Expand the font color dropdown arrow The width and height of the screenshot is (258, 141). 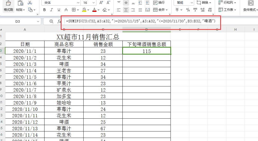point(99,10)
